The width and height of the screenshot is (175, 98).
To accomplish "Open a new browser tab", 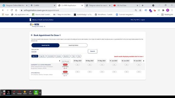I will [142, 5].
